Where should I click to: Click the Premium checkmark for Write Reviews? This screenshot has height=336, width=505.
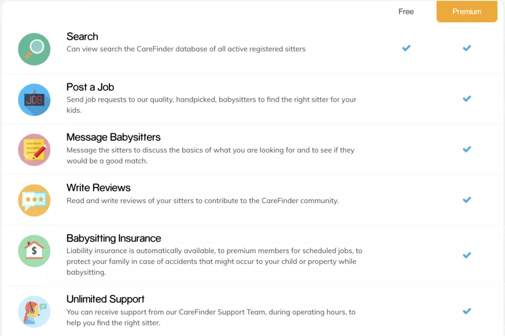coord(467,199)
